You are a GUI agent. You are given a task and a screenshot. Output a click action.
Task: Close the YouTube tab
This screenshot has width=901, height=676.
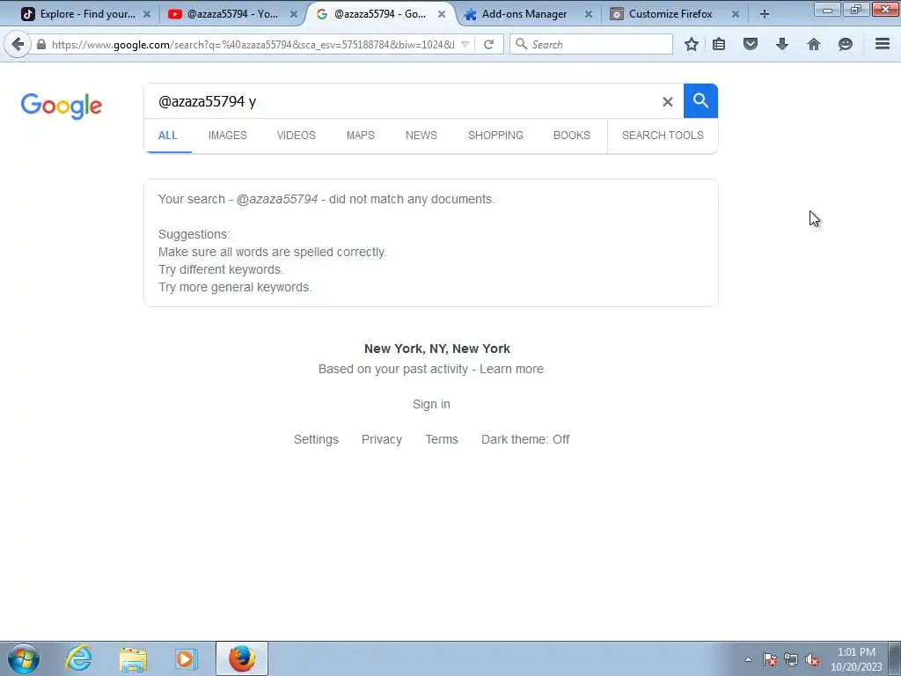[294, 14]
